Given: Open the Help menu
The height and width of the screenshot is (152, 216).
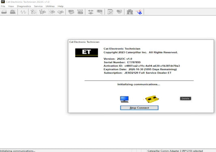Looking at the screenshot, I should pyautogui.click(x=60, y=6).
